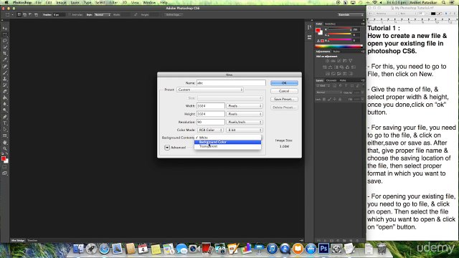Select the Clone Stamp tool
The height and width of the screenshot is (258, 459).
click(5, 79)
